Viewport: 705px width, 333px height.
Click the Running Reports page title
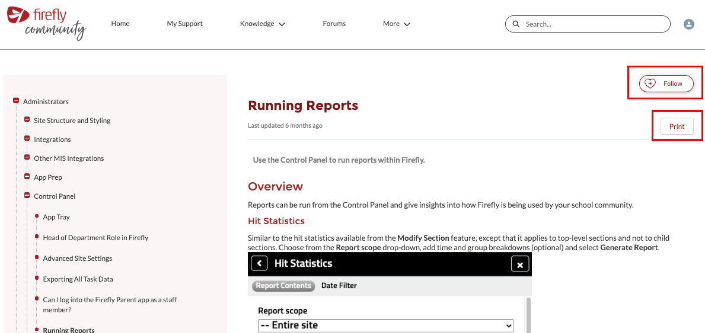(303, 105)
